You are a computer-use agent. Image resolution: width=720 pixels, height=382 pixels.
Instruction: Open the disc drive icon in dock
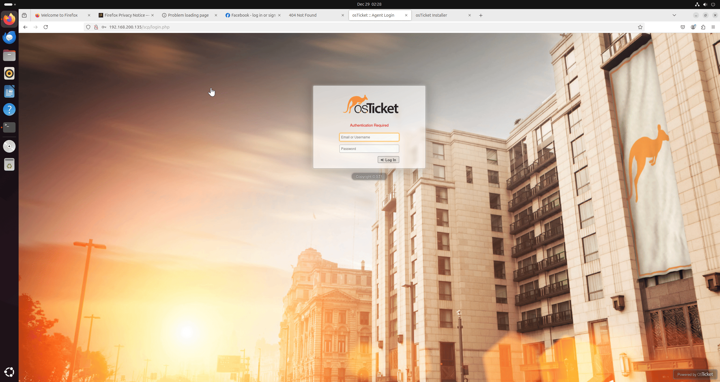[9, 146]
